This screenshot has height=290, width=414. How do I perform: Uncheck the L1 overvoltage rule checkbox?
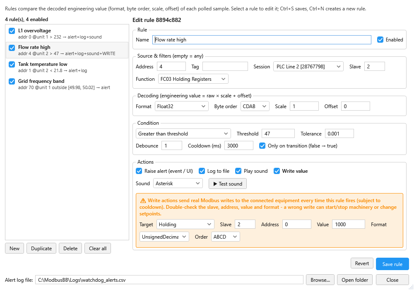[12, 31]
